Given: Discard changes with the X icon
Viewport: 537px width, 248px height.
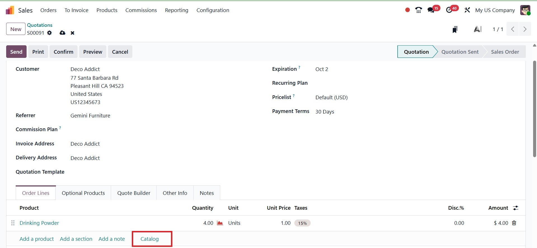Looking at the screenshot, I should (72, 33).
